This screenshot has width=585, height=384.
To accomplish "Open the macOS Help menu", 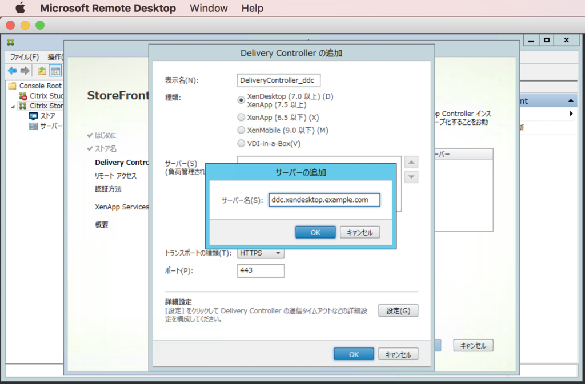I will pos(252,8).
